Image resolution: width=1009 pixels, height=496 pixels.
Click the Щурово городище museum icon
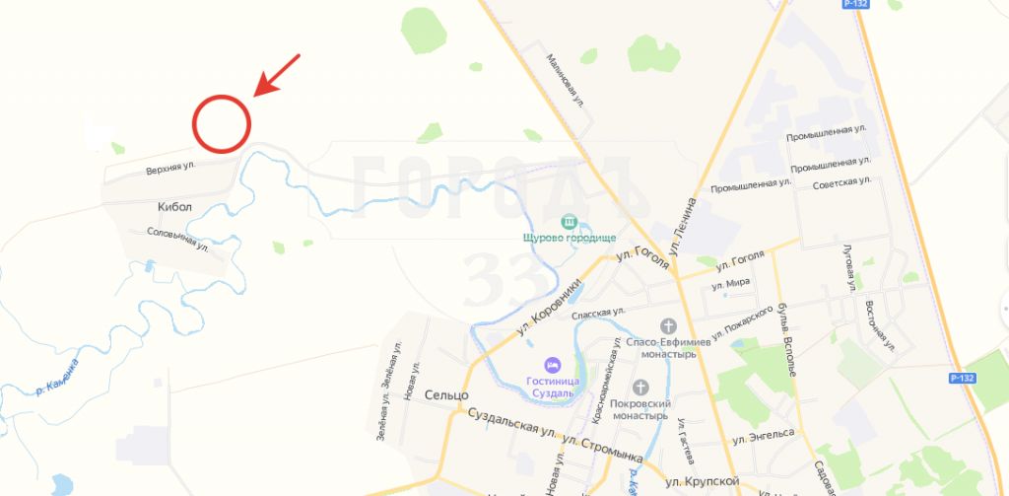(x=569, y=223)
